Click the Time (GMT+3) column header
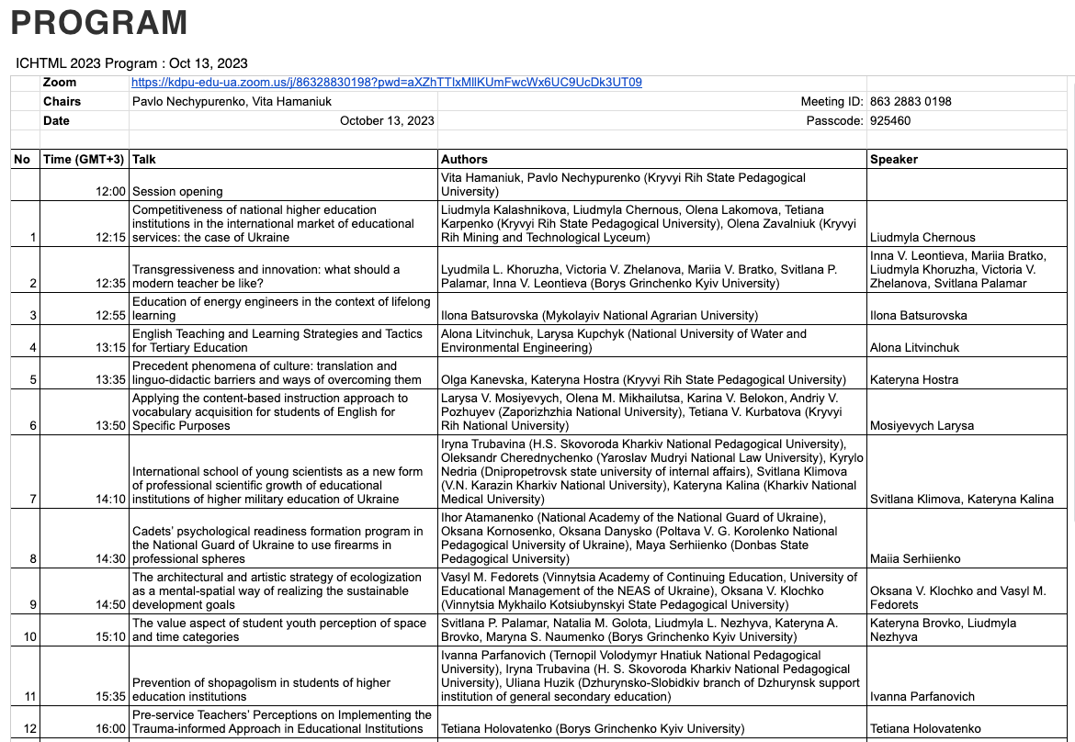1075x742 pixels. point(84,160)
